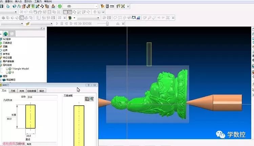This screenshot has height=146, width=254.
Task: Click the globe icon atop explorer panel
Action: click(x=5, y=34)
